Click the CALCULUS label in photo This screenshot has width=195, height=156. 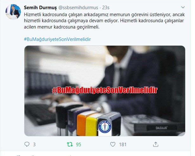(x=161, y=128)
